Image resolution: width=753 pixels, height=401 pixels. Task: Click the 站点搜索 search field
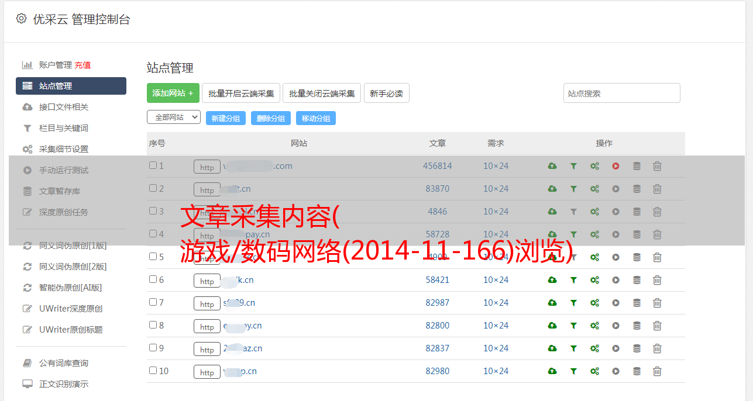pos(621,93)
